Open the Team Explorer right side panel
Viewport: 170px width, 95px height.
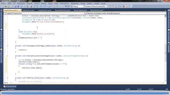coord(169,35)
